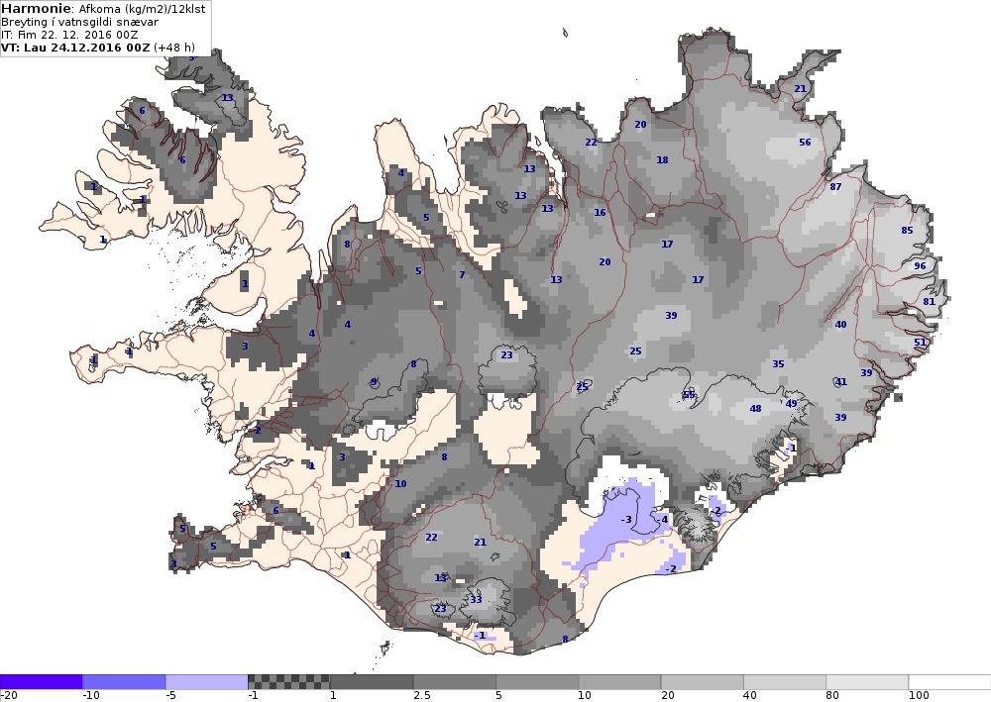Viewport: 991px width, 702px height.
Task: Click the map value '81' on the east coast
Action: [930, 302]
